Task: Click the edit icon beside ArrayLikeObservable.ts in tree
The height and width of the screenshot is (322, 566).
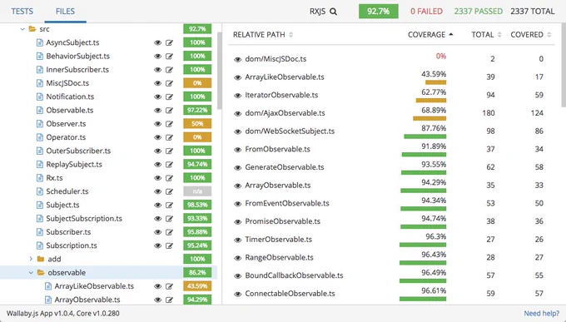Action: [169, 286]
